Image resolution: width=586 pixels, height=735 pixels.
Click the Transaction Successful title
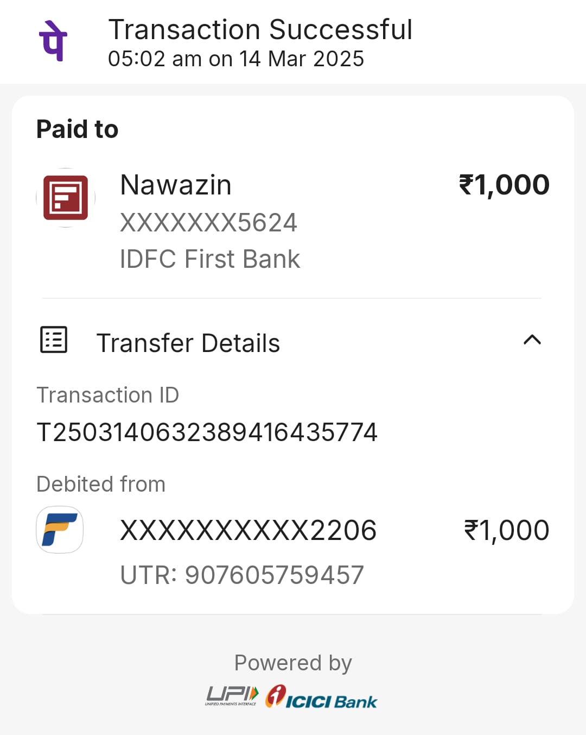260,30
